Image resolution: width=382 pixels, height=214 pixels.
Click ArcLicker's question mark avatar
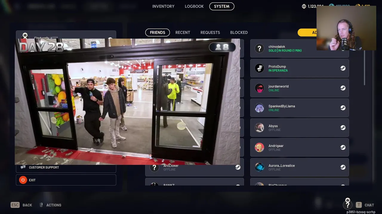pyautogui.click(x=154, y=168)
